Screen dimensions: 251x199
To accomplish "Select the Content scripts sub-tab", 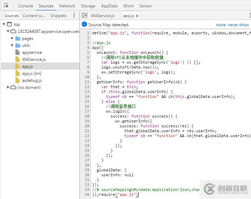I will tap(34, 16).
